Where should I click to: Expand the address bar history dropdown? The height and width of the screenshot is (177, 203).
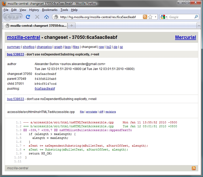155,17
